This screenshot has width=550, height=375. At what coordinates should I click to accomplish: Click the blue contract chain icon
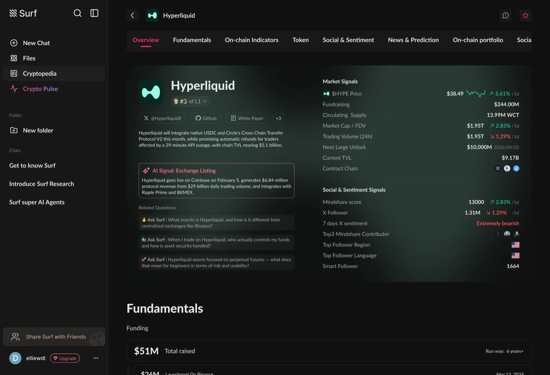pos(516,168)
